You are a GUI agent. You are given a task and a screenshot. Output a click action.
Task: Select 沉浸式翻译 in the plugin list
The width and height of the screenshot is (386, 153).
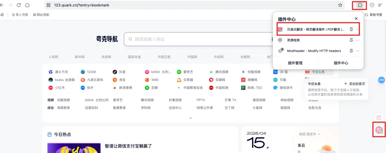pos(316,30)
